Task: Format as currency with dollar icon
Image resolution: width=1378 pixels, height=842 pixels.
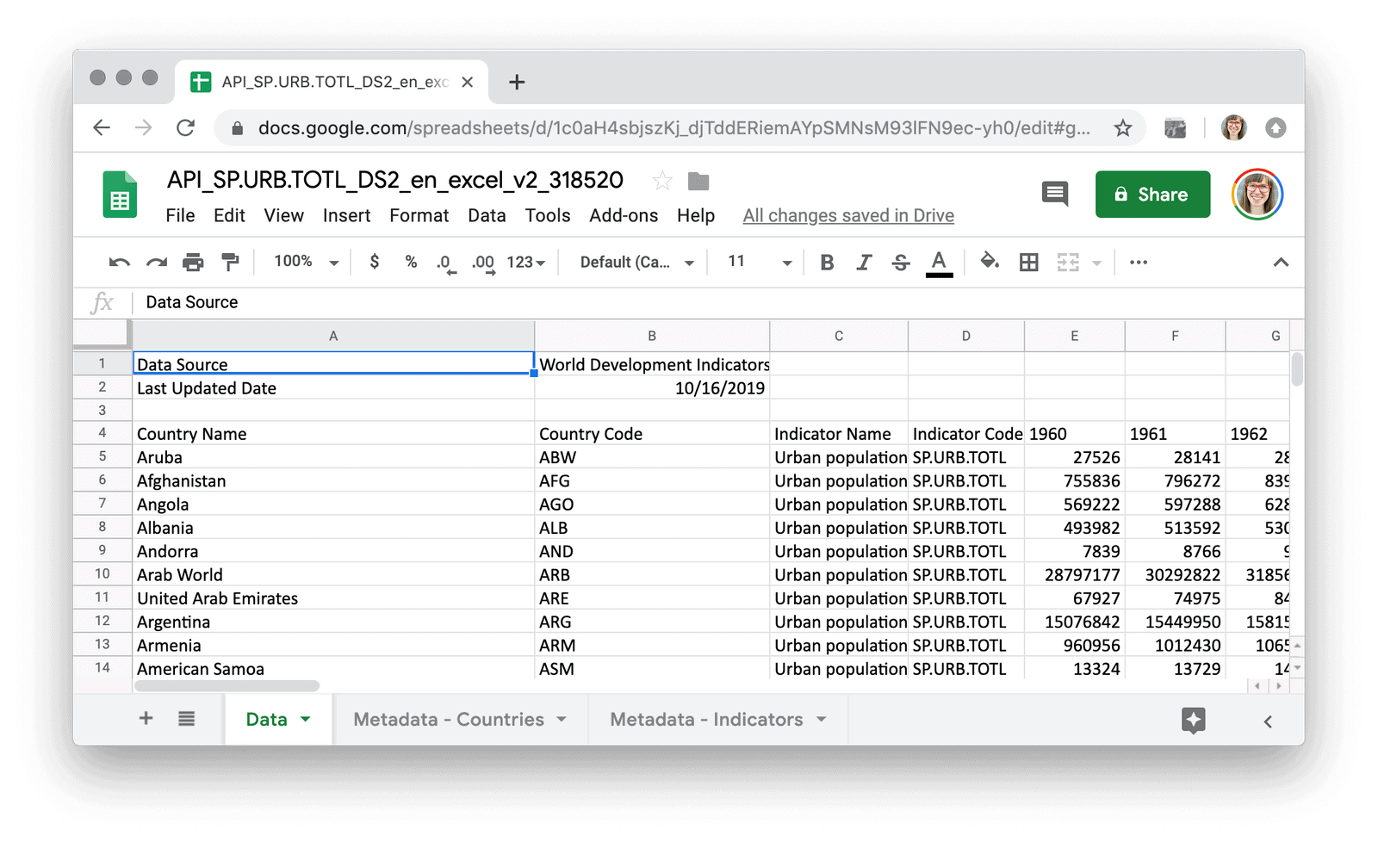Action: point(374,262)
